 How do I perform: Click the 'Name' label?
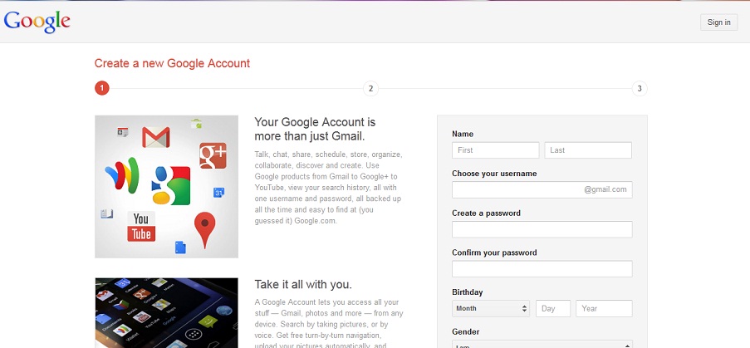[x=463, y=134]
